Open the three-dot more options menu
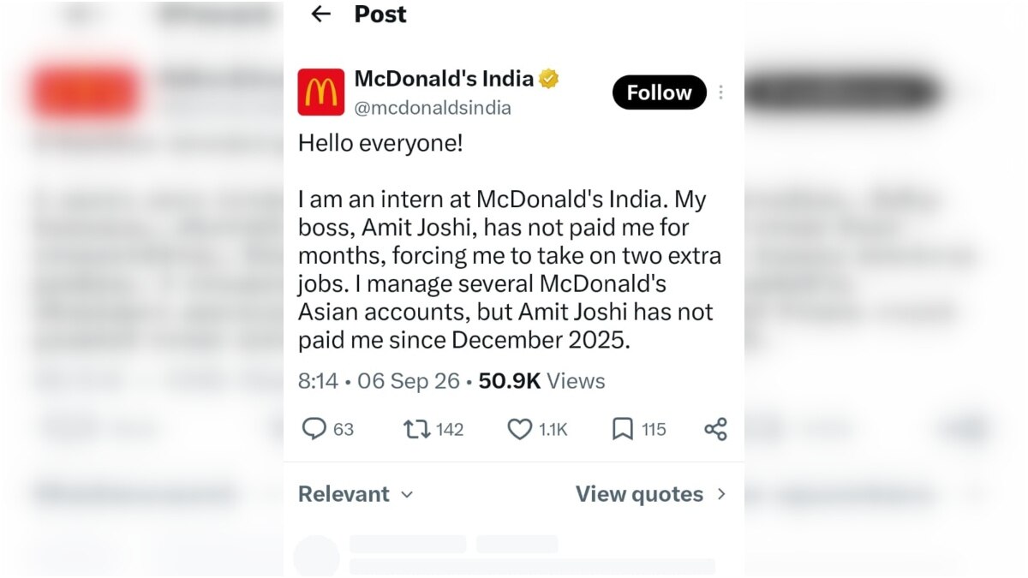Viewport: 1028px width, 578px height. coord(721,92)
